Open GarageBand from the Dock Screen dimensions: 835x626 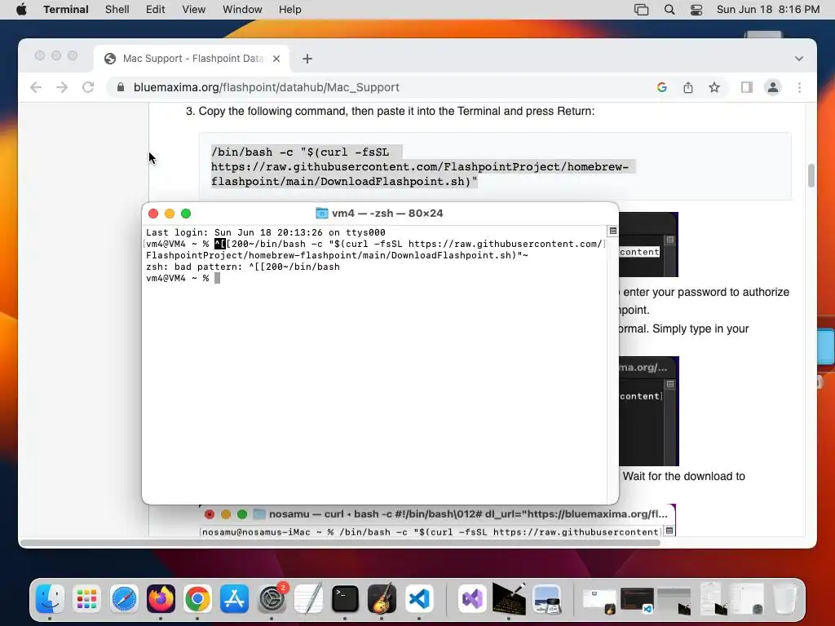(x=382, y=599)
